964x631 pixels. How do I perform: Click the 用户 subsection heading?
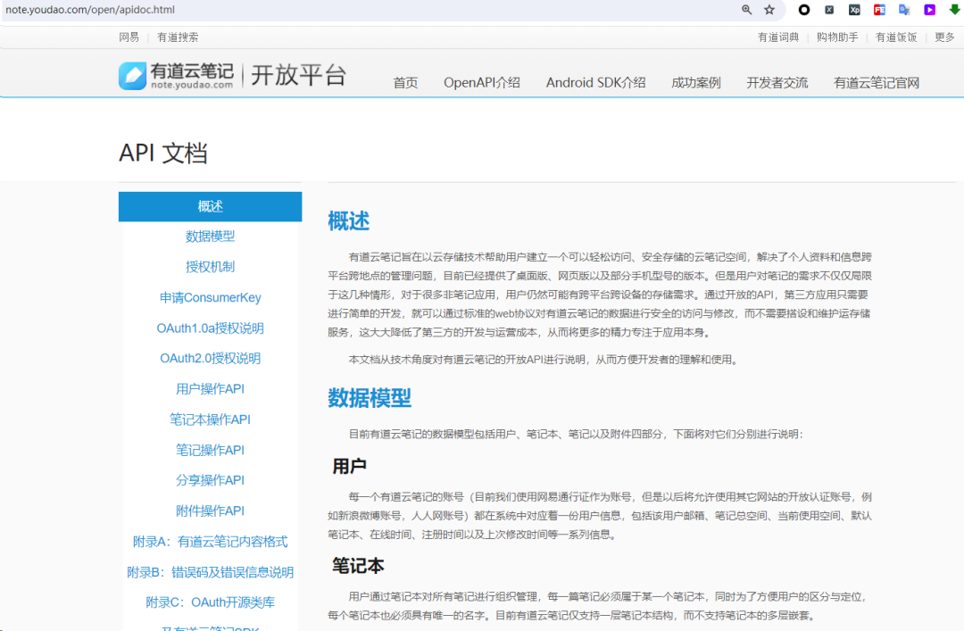tap(349, 466)
